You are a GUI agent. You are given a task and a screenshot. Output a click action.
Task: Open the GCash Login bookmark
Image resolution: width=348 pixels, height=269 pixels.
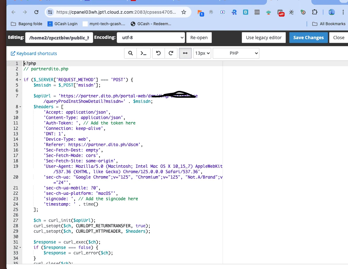tap(63, 24)
